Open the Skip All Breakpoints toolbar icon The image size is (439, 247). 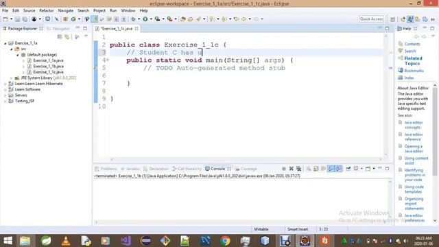click(x=56, y=19)
